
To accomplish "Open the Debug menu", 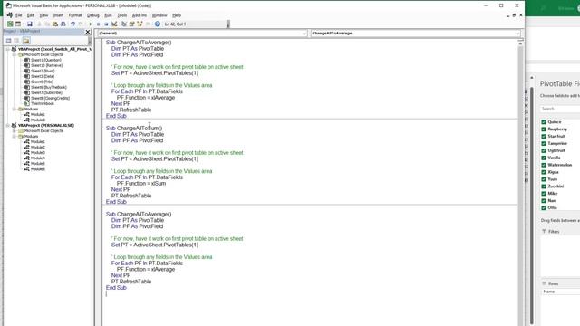I will click(92, 15).
